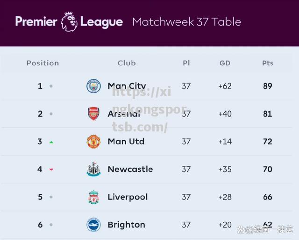The width and height of the screenshot is (299, 240).
Task: Click the Pl column header
Action: [186, 63]
